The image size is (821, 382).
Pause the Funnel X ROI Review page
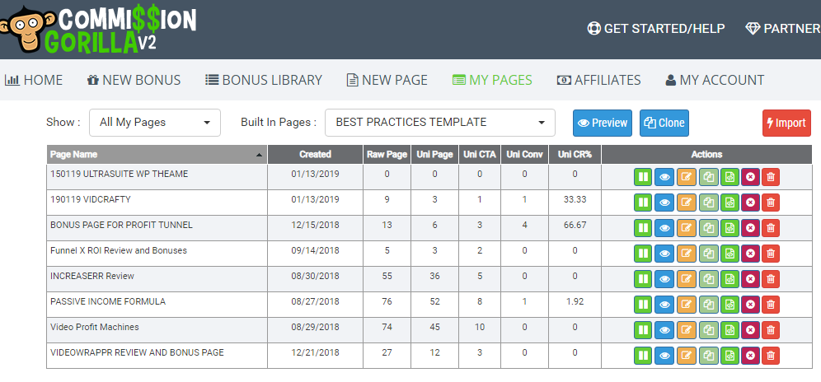point(643,254)
